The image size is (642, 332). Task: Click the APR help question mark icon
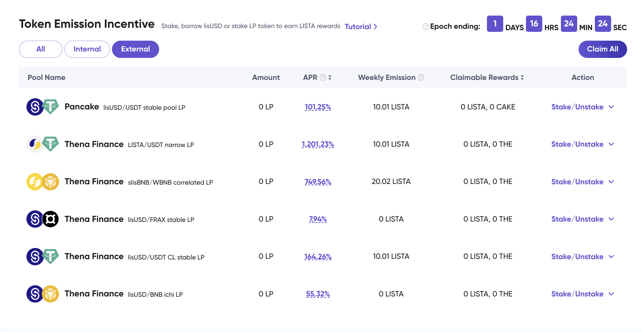click(x=323, y=78)
